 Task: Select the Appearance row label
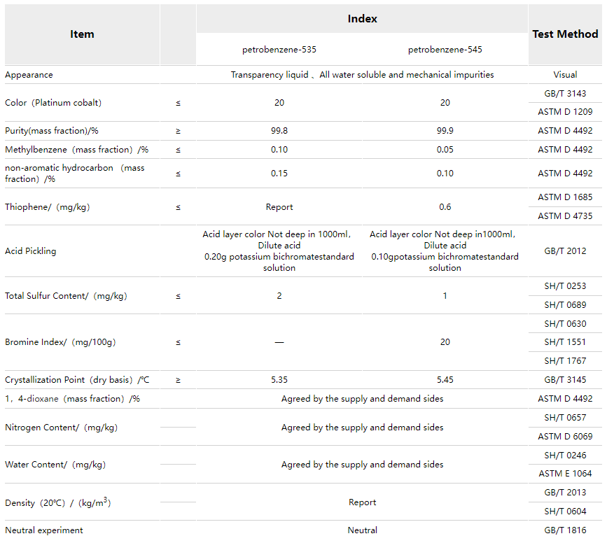coord(29,75)
